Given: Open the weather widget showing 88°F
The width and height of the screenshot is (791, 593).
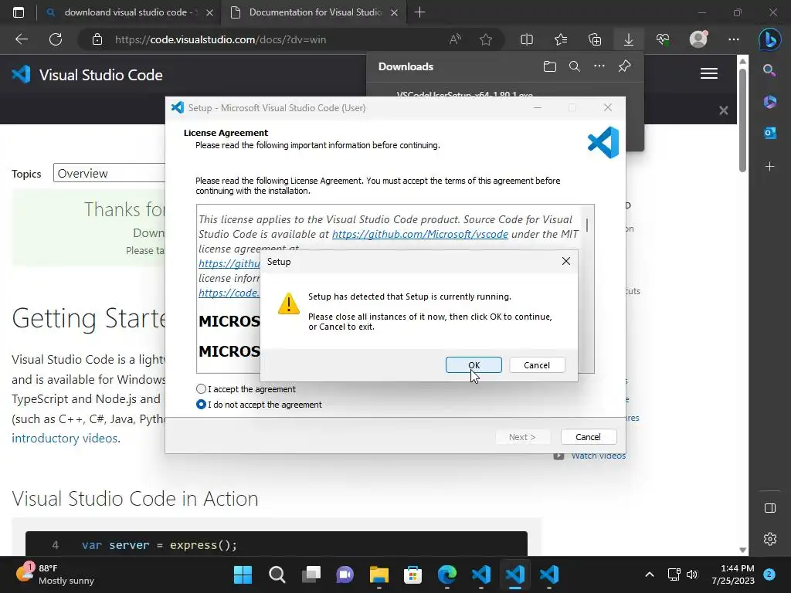Looking at the screenshot, I should coord(55,574).
